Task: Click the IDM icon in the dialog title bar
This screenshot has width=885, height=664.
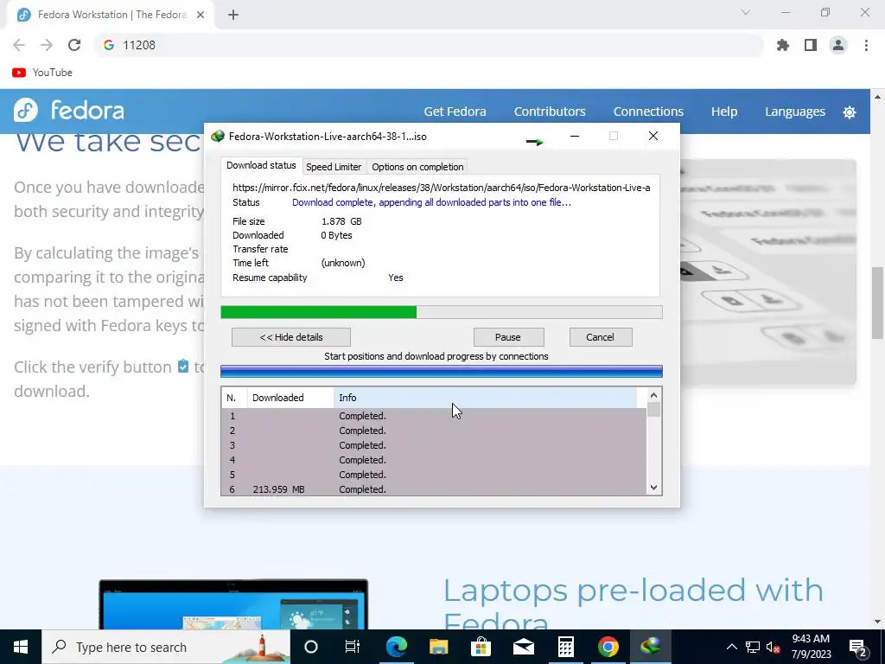Action: 217,136
